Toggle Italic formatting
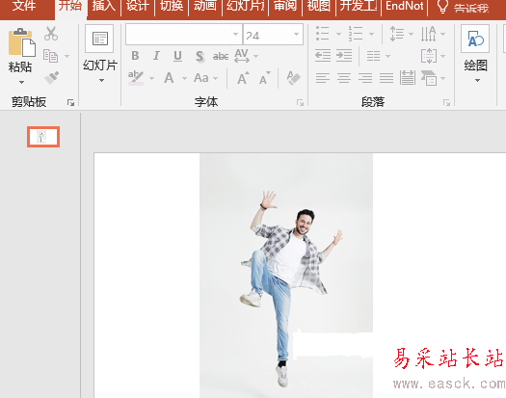The image size is (506, 398). coord(156,56)
